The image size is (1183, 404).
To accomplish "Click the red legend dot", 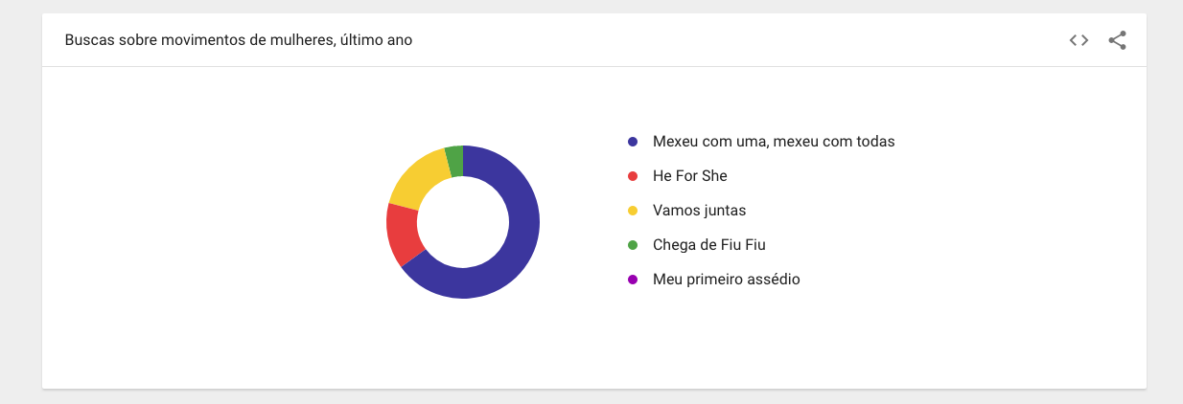I will (633, 176).
